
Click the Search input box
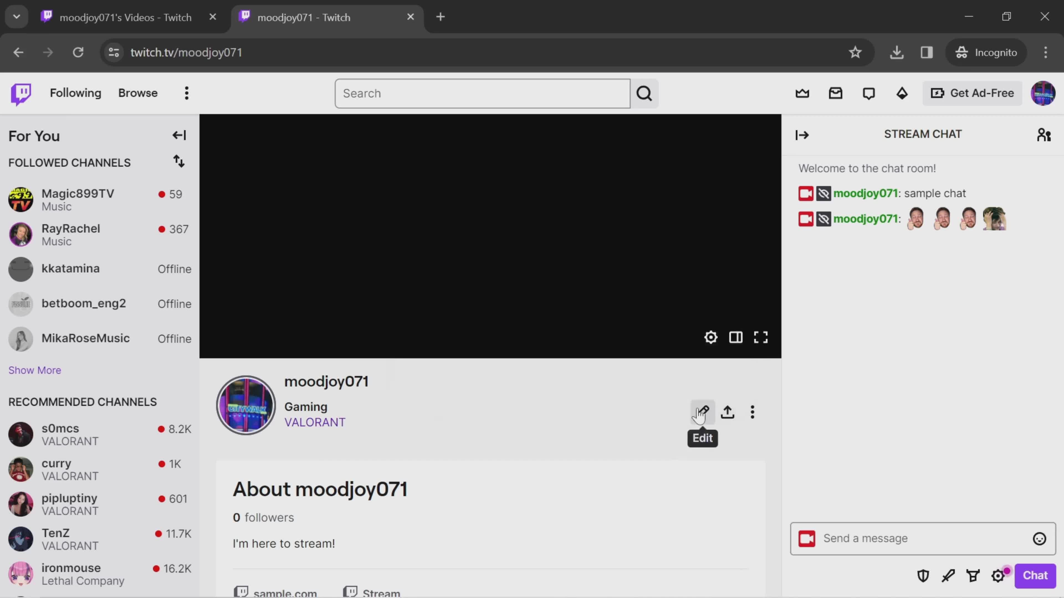pyautogui.click(x=482, y=93)
